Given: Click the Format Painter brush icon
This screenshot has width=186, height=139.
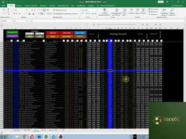Looking at the screenshot, I should tap(9, 14).
